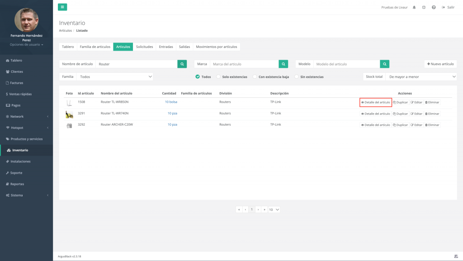Click Salir to log out
The height and width of the screenshot is (261, 463).
448,7
